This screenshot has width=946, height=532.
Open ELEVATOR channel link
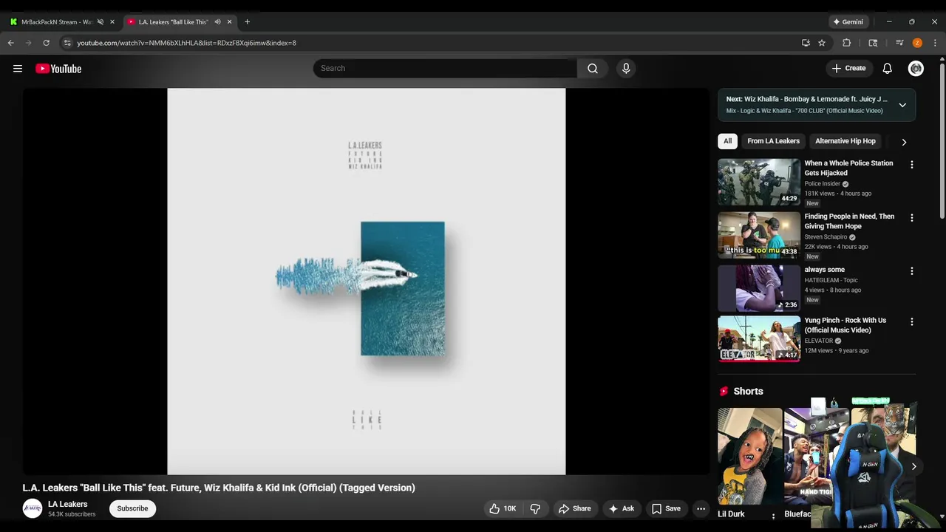click(818, 341)
